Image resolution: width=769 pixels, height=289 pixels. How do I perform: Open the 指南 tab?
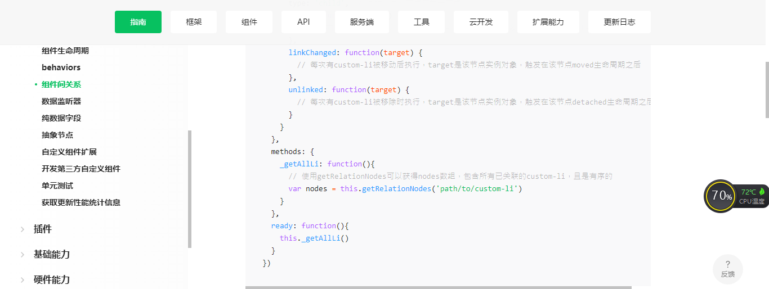click(x=138, y=22)
